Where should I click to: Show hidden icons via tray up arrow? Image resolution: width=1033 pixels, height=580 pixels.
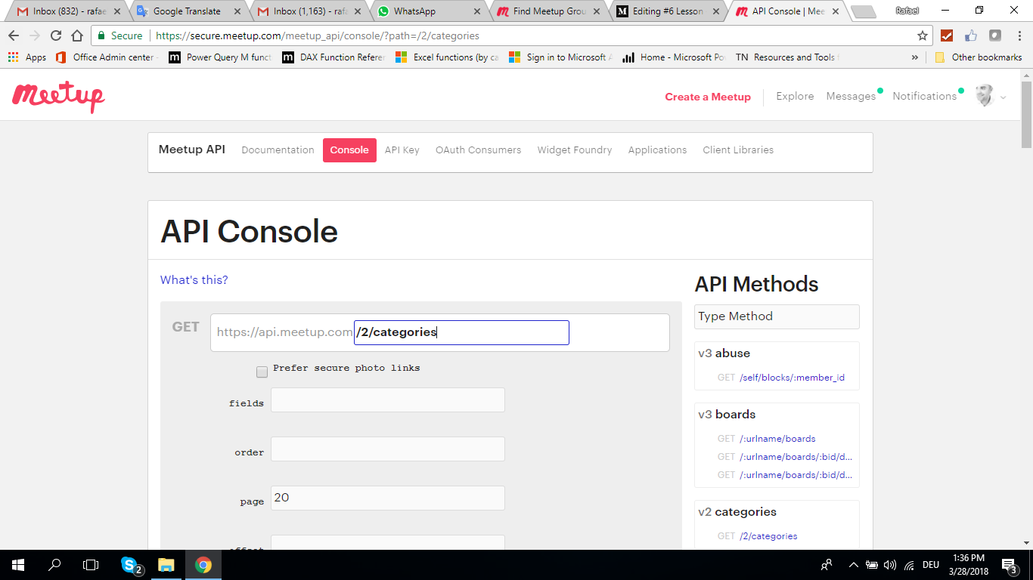853,565
